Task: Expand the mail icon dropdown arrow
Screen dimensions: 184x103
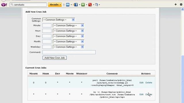Action: click(71, 5)
